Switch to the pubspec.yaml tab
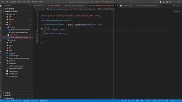Screen dimensions: 182x102 [127, 6]
